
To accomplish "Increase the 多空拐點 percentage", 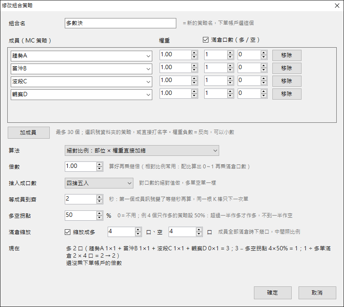I will 100,213.
